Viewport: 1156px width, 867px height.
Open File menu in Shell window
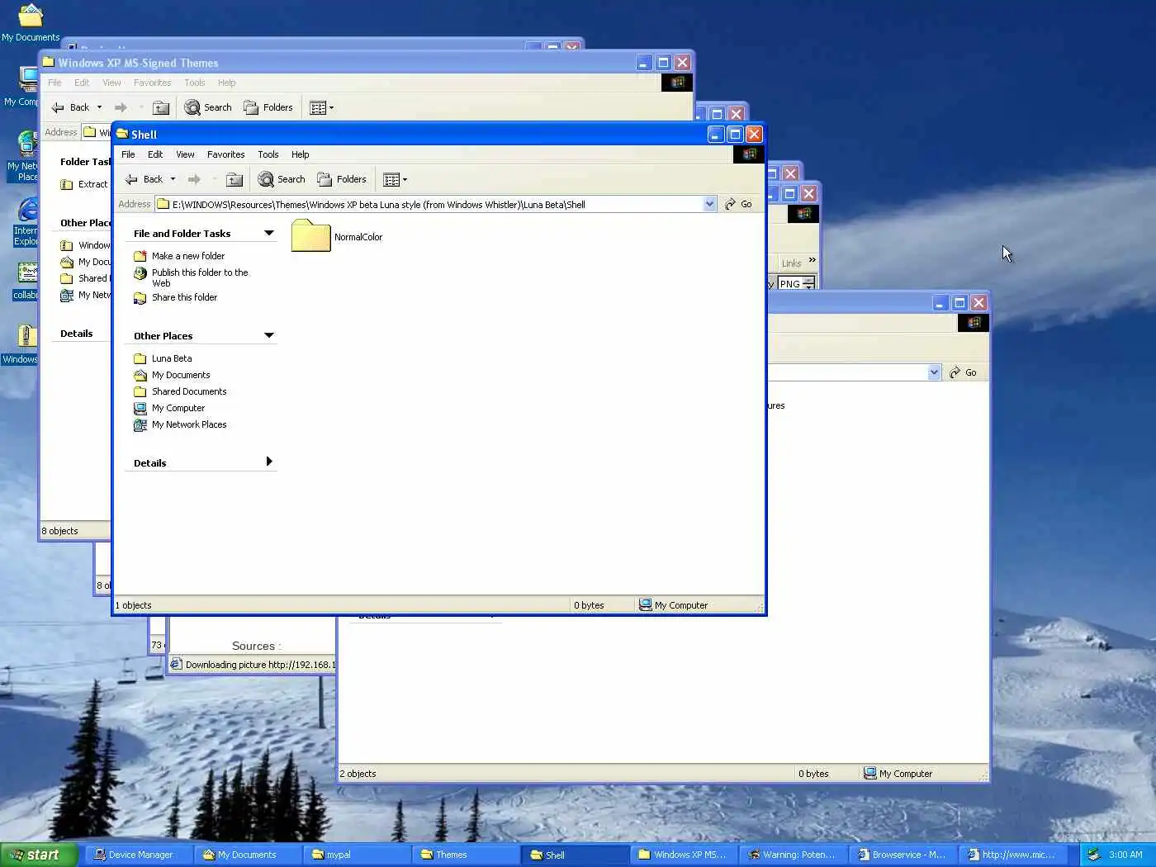click(128, 154)
